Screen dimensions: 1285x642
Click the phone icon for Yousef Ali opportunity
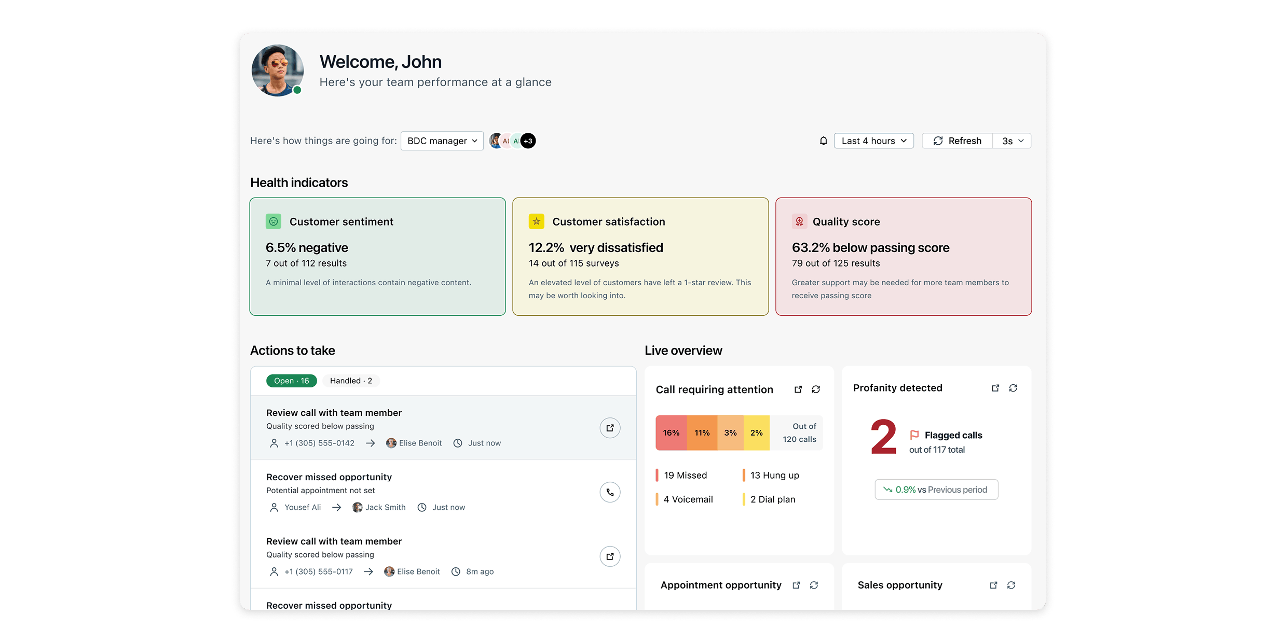(x=610, y=492)
